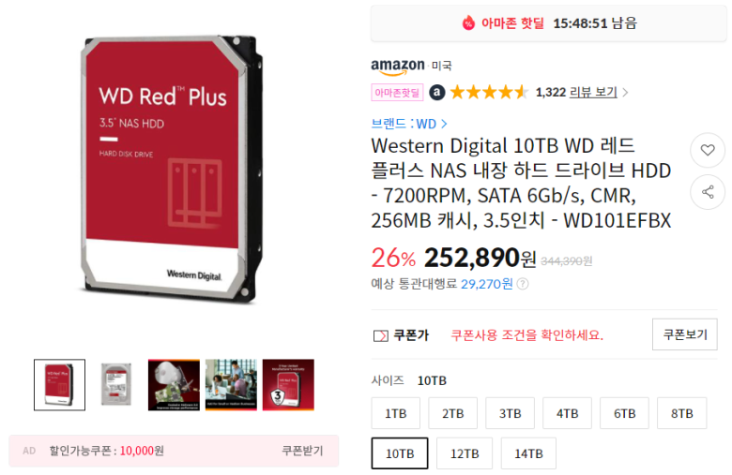The width and height of the screenshot is (732, 475).
Task: Click the 쿠폰보기 button
Action: tap(685, 334)
